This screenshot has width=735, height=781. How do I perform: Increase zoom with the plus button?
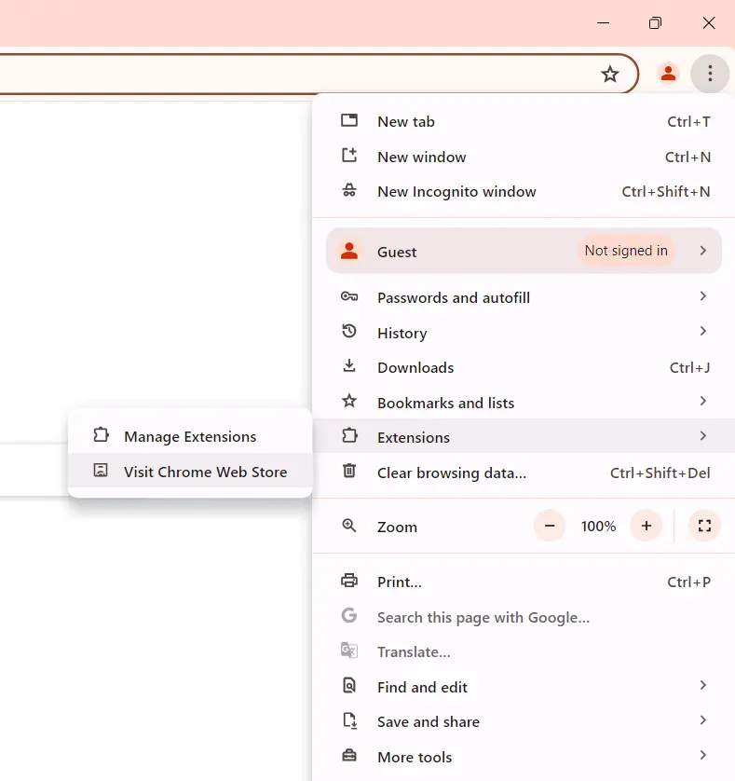tap(646, 527)
